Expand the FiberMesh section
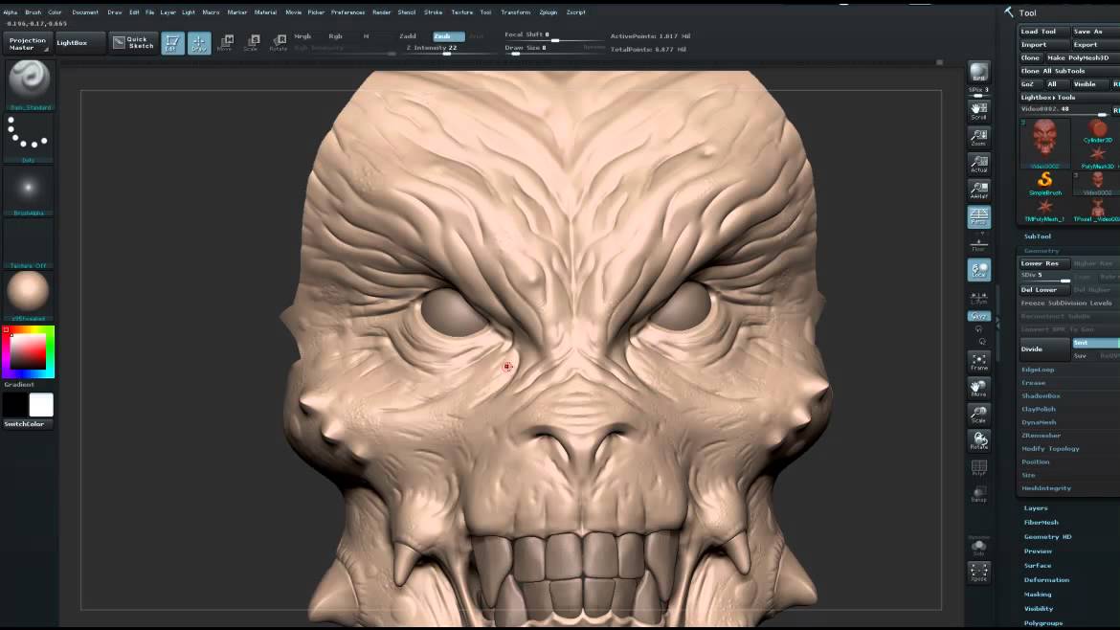1120x630 pixels. tap(1041, 523)
